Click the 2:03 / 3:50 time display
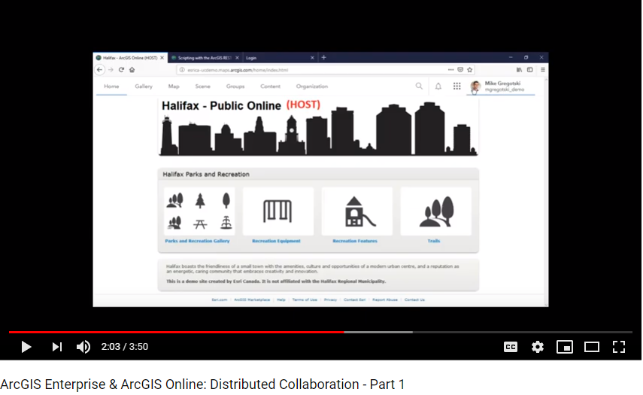Screen dimensions: 643x395 point(125,347)
